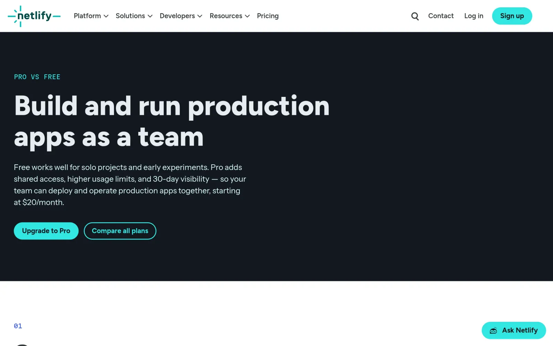Viewport: 553px width, 346px height.
Task: Click the paragraph starting 'Free works well for solo projects'
Action: point(130,185)
